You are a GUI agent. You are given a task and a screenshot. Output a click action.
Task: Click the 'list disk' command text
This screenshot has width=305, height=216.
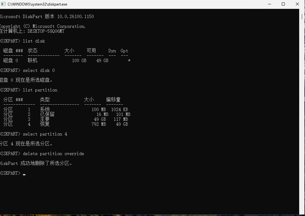pyautogui.click(x=34, y=41)
